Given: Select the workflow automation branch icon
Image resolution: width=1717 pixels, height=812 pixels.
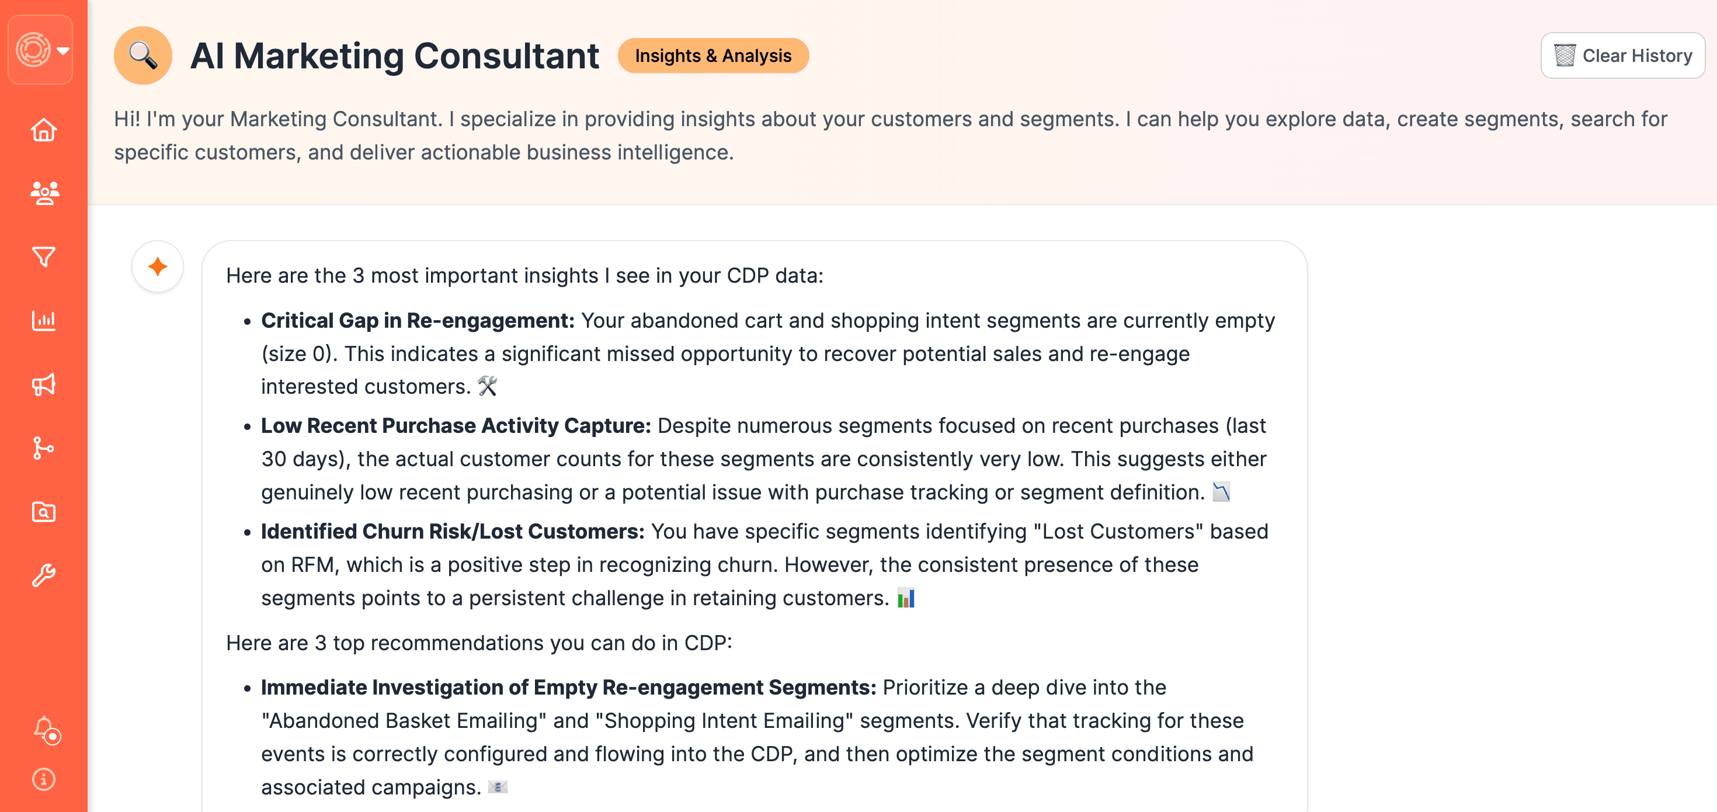Looking at the screenshot, I should tap(43, 448).
